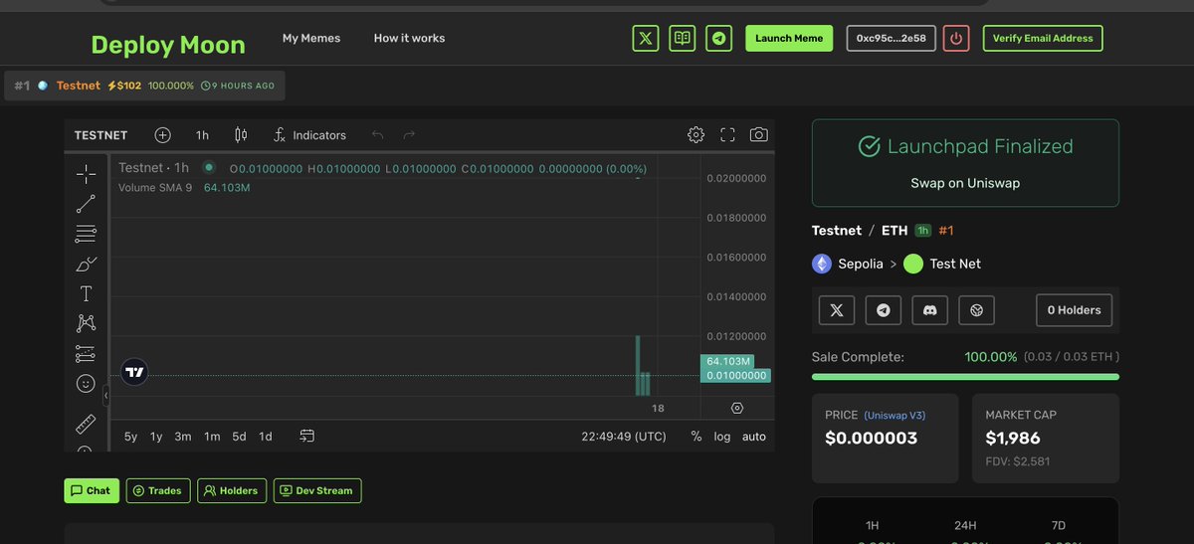Open How it works page
The width and height of the screenshot is (1194, 544).
point(409,38)
